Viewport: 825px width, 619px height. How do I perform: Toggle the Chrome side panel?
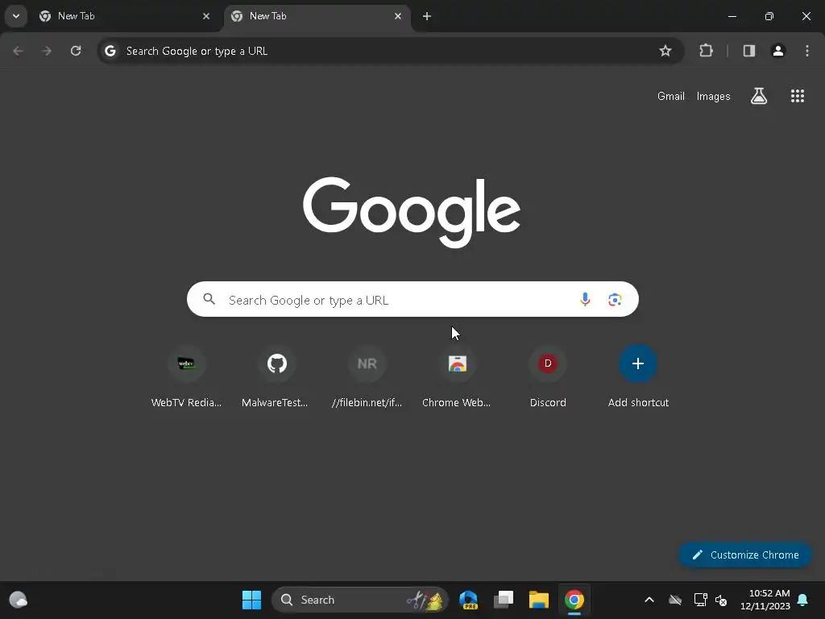[x=749, y=51]
